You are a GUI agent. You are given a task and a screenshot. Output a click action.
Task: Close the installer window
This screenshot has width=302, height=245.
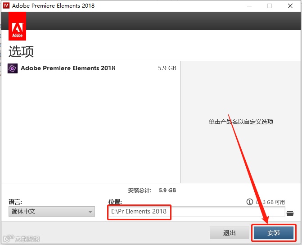290,6
